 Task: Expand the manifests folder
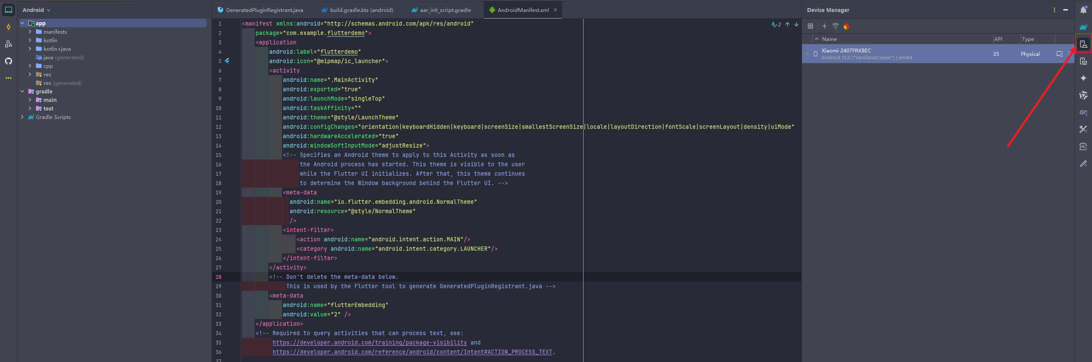point(30,32)
